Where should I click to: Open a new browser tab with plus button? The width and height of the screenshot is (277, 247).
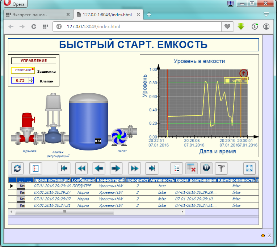[149, 15]
